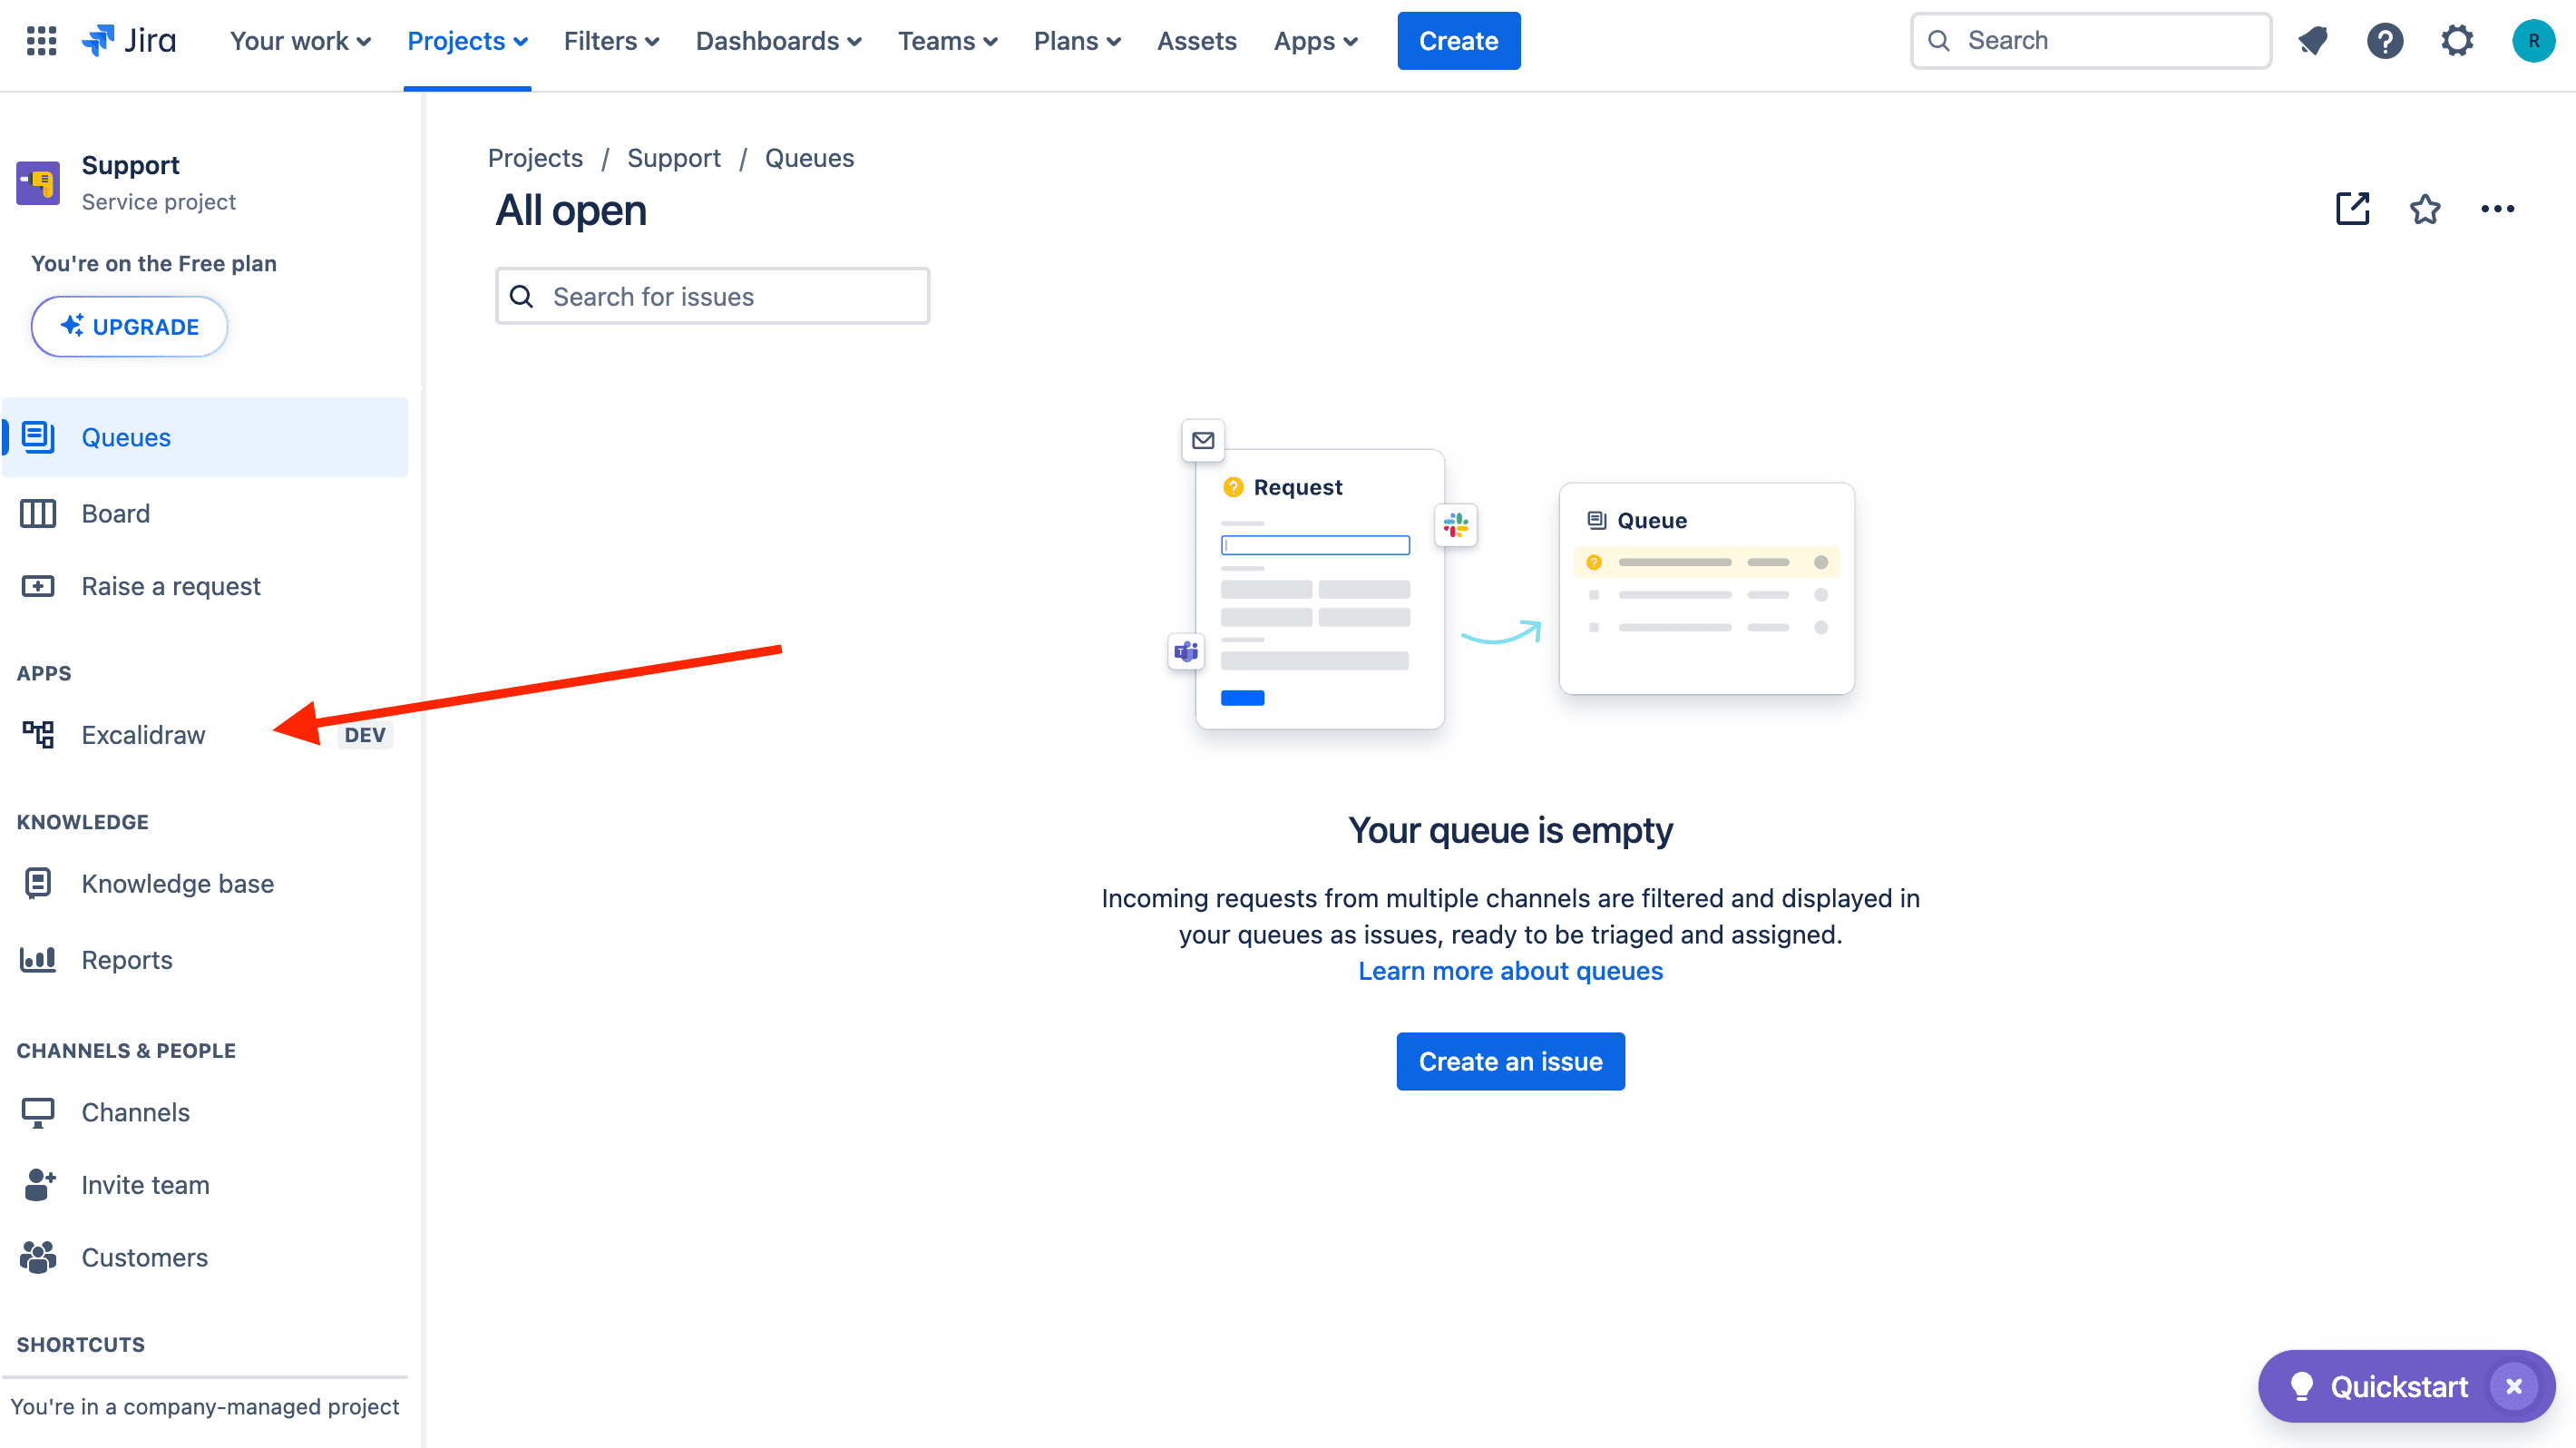
Task: Click the UPGRADE button
Action: coord(129,326)
